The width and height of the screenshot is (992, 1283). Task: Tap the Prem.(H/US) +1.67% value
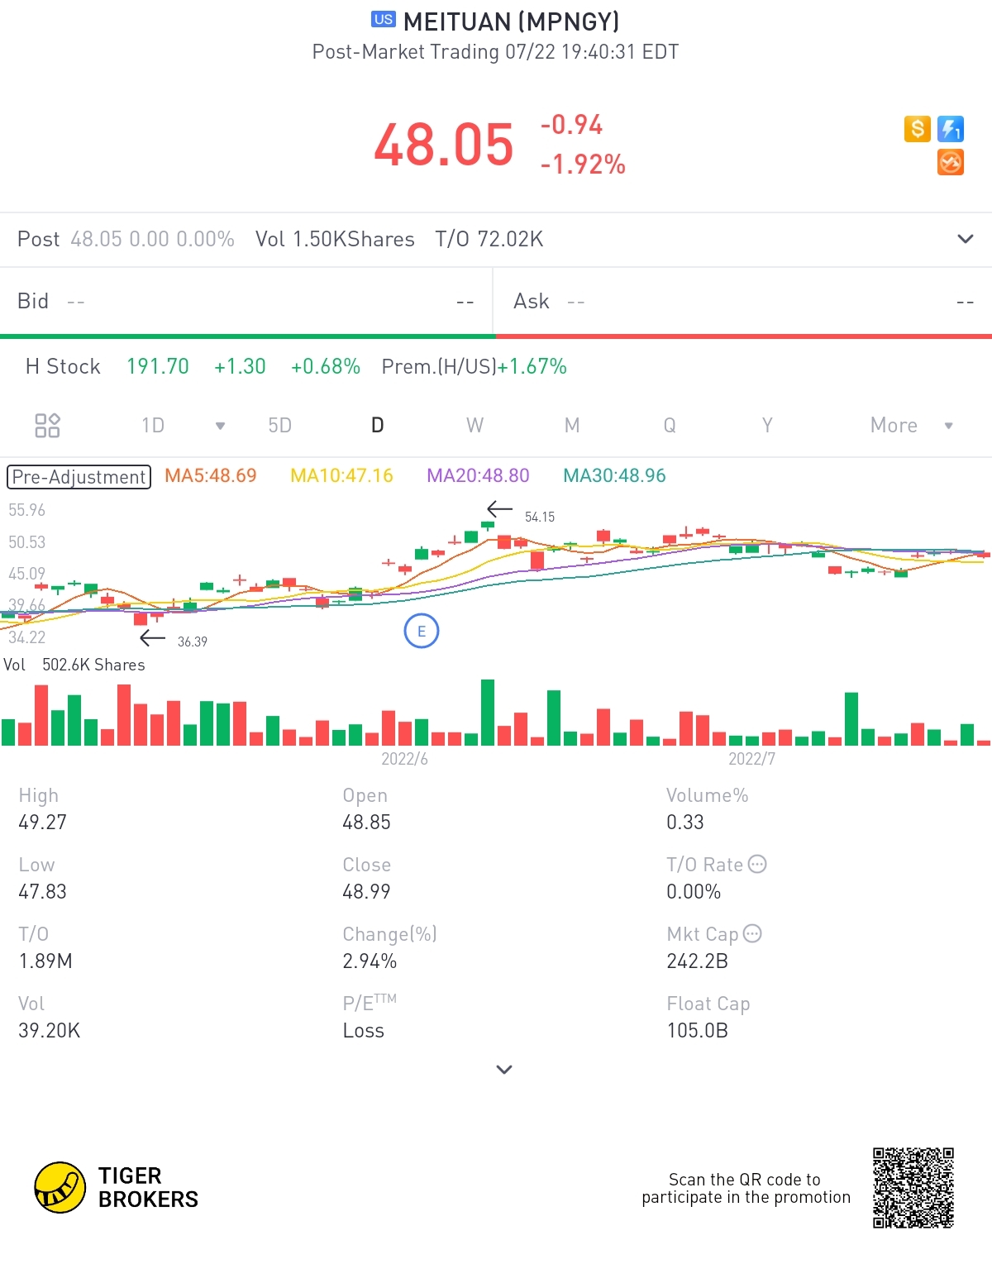[x=475, y=366]
